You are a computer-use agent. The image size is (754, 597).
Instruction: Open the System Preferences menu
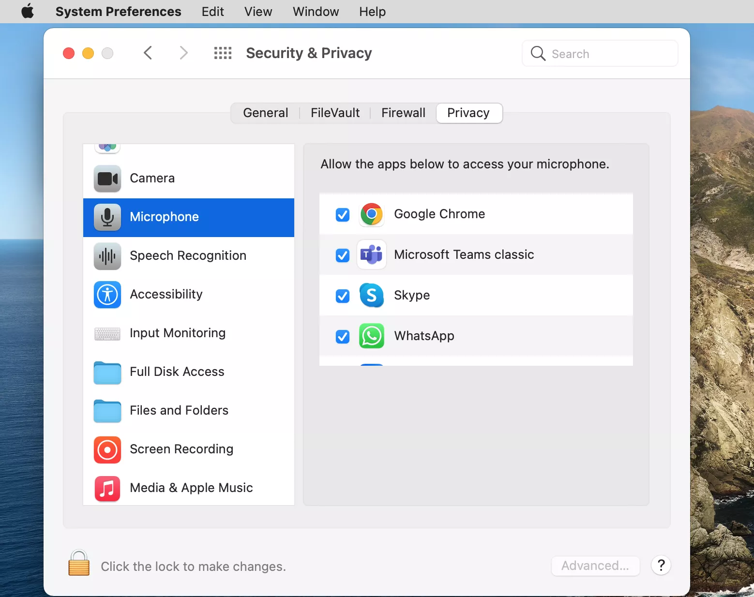tap(119, 12)
